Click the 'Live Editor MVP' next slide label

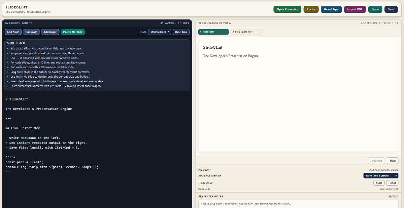[389, 189]
